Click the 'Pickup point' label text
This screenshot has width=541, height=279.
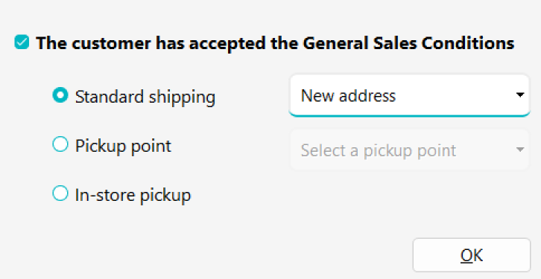(123, 146)
